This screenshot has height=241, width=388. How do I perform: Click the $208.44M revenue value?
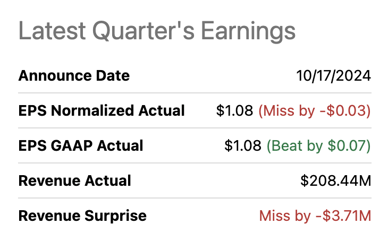335,180
